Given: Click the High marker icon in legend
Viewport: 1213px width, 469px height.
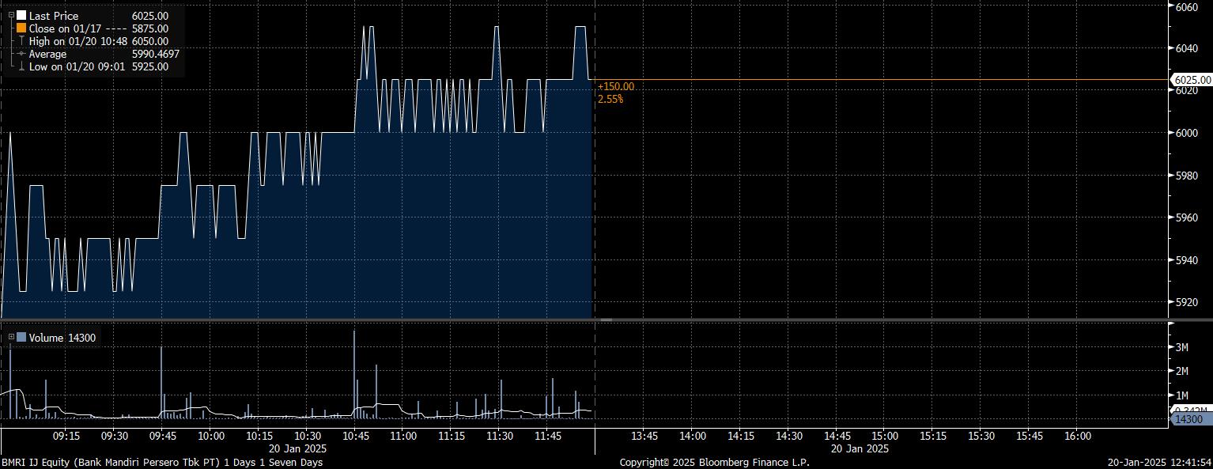Looking at the screenshot, I should click(x=21, y=41).
